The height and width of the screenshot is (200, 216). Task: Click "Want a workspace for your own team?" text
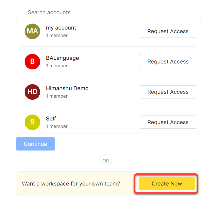click(x=71, y=184)
